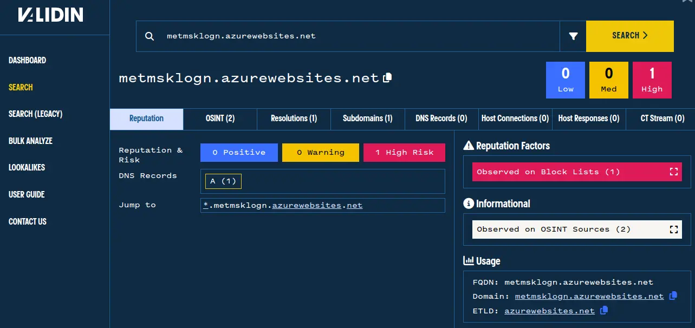The height and width of the screenshot is (328, 695).
Task: Click the Reputation Factors warning icon
Action: point(469,146)
